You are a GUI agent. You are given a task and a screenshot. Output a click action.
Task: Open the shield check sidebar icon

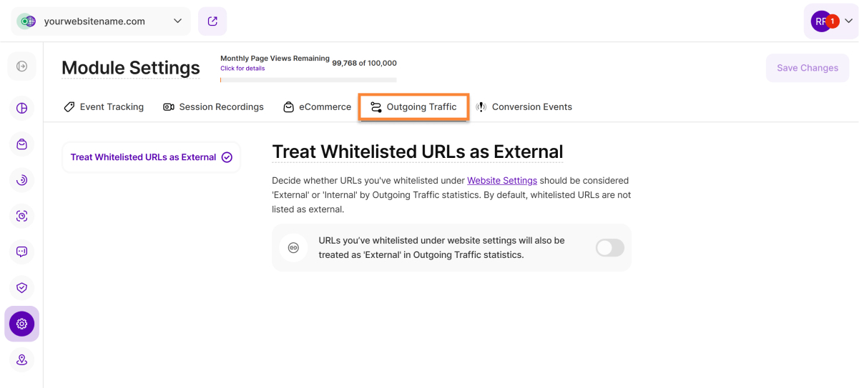pos(21,287)
